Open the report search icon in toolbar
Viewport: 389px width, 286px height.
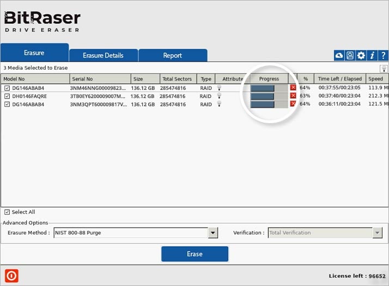[x=350, y=56]
